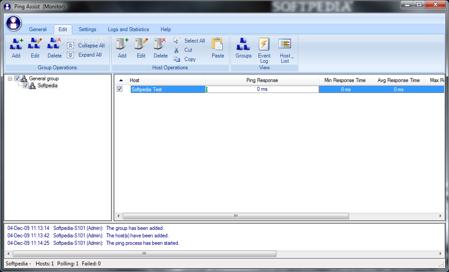Click the General group tree icon

[x=24, y=79]
